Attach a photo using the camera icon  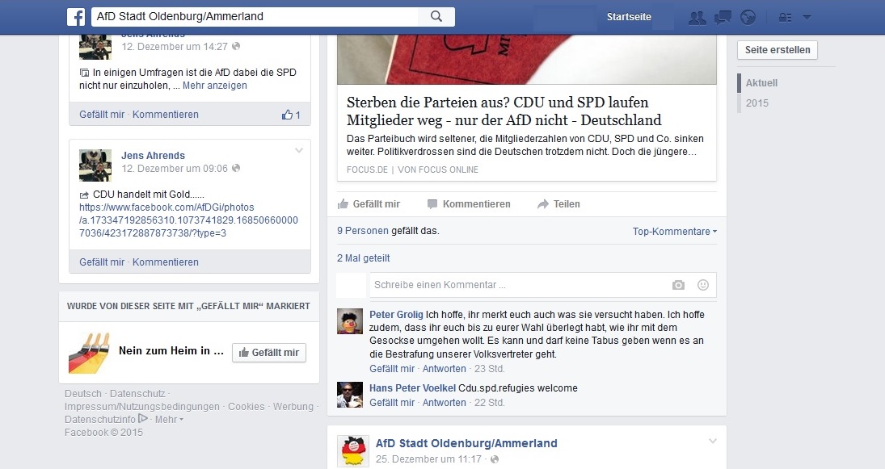point(678,285)
